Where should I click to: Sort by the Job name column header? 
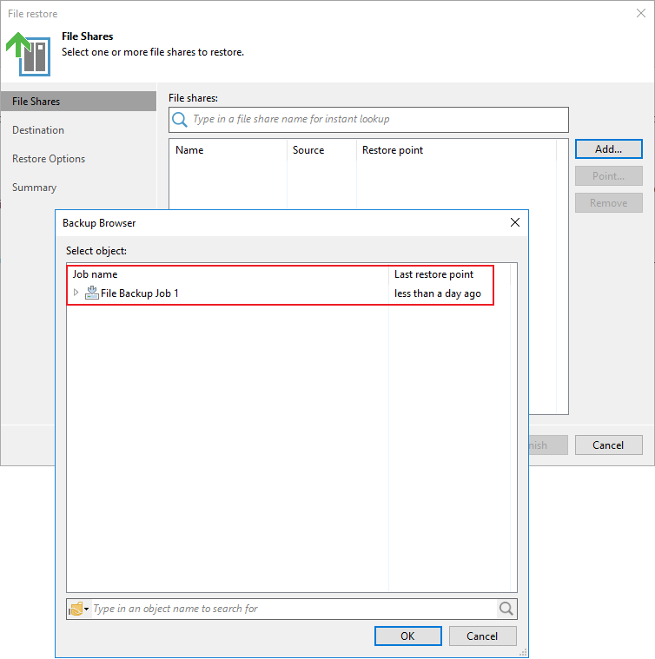point(228,274)
